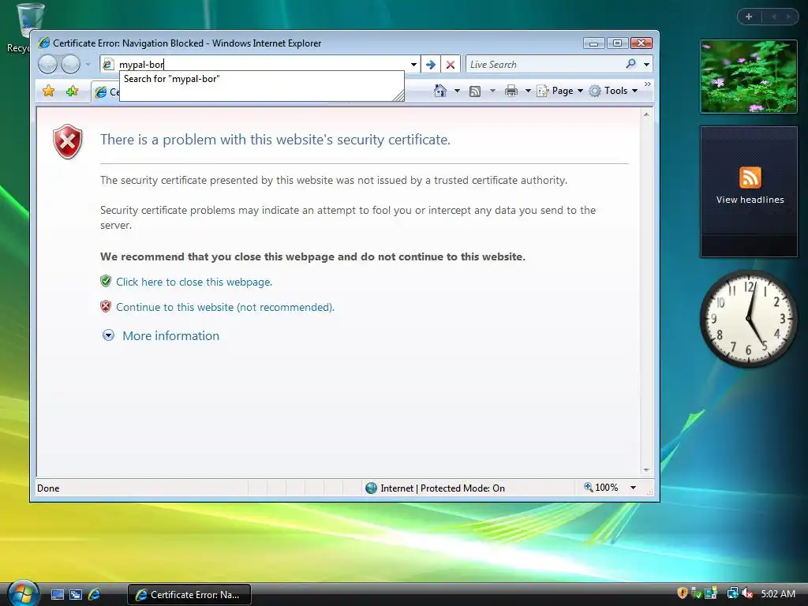Click the Back navigation button

pos(48,65)
